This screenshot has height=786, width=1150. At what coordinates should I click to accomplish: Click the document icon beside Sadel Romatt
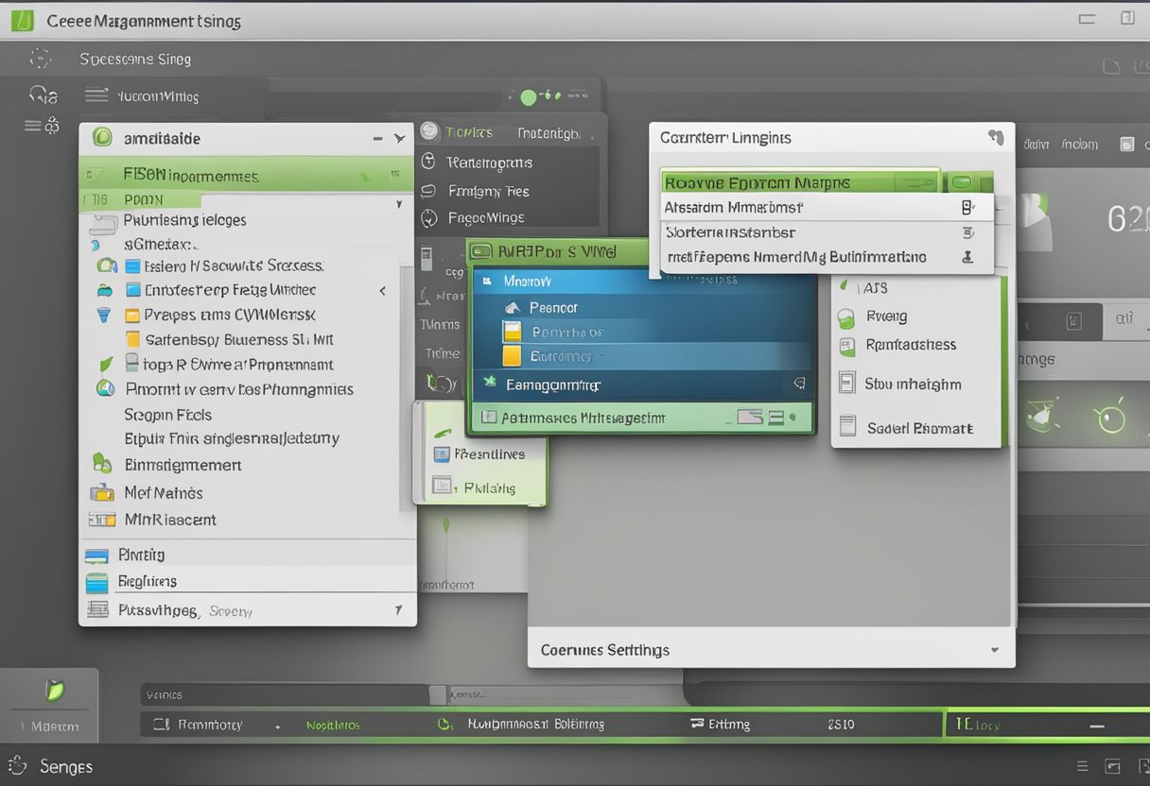click(848, 427)
